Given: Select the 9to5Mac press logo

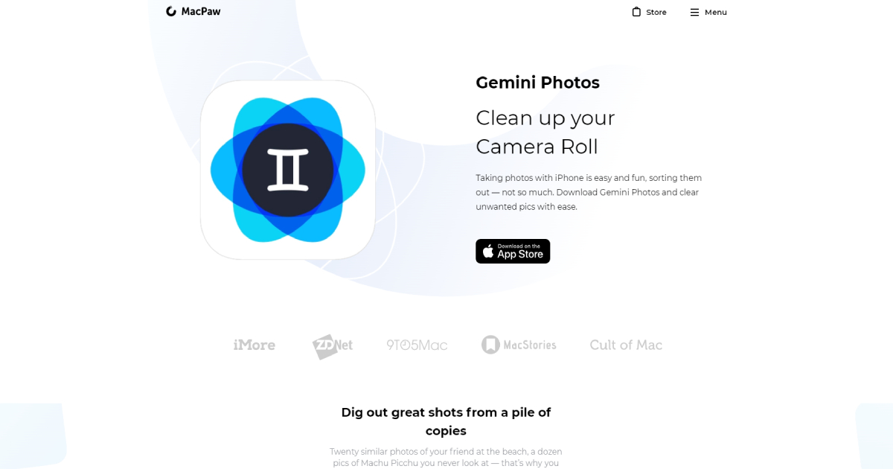Looking at the screenshot, I should coord(417,345).
